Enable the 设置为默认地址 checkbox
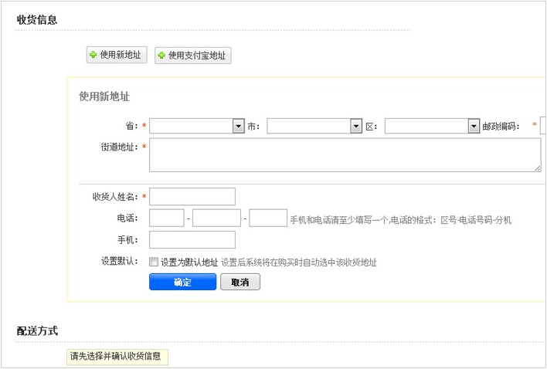This screenshot has width=547, height=369. click(154, 262)
